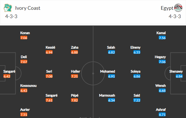Click Seri's 7.08 rating badge

pyautogui.click(x=49, y=76)
